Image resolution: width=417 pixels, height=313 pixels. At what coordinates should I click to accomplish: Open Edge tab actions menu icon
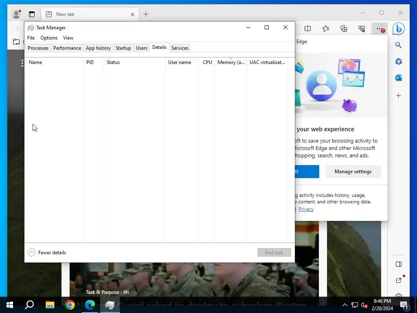tap(32, 14)
